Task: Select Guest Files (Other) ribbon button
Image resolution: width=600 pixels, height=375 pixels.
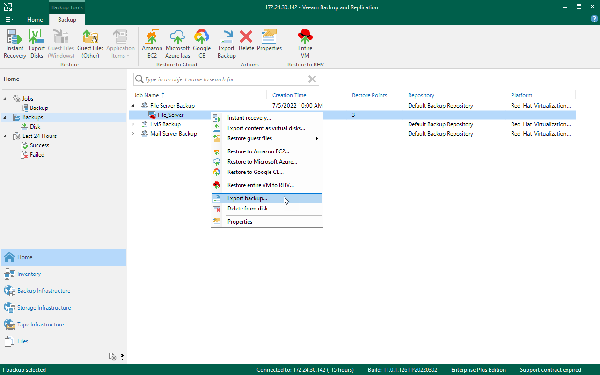Action: 90,44
